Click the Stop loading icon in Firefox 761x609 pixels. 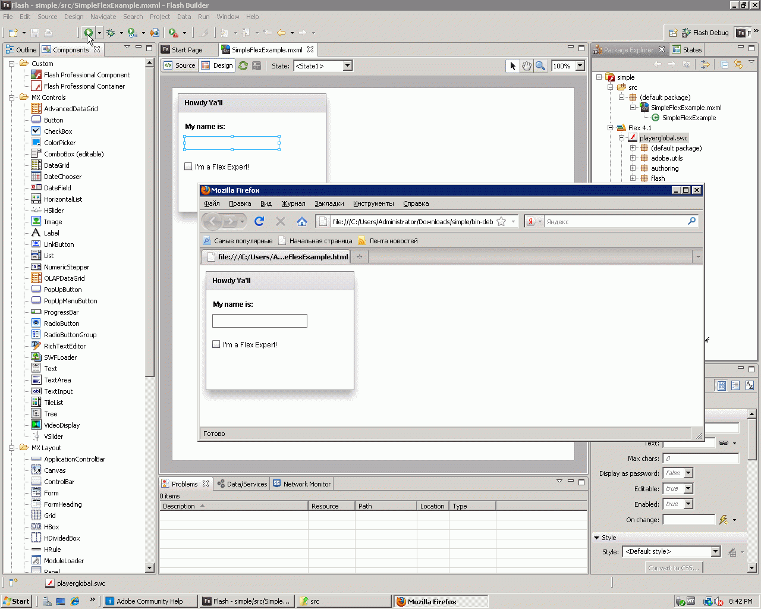(281, 221)
